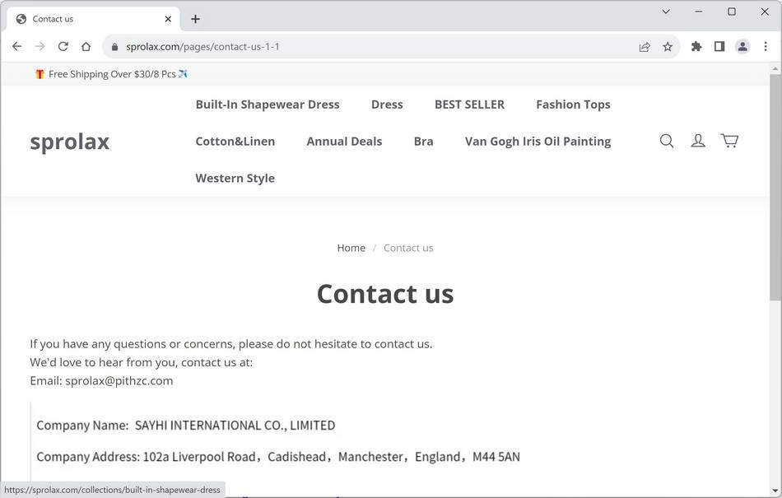Image resolution: width=782 pixels, height=498 pixels.
Task: Open the Dress menu item
Action: click(387, 105)
